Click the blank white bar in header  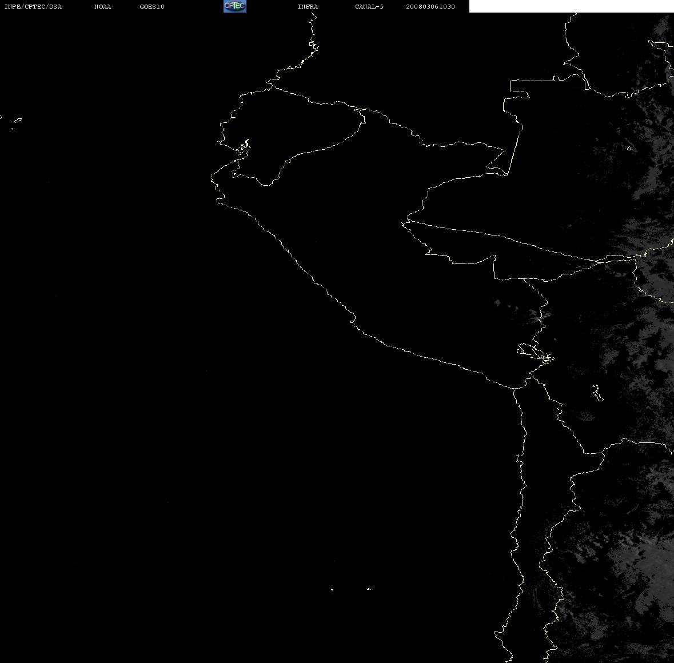(571, 6)
